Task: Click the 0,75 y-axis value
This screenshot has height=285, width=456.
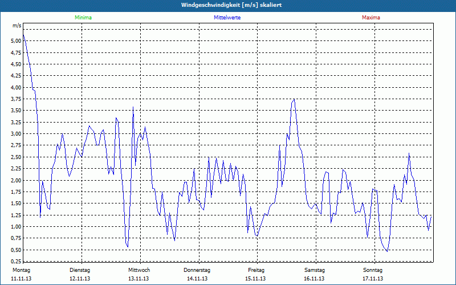Action: 16,238
